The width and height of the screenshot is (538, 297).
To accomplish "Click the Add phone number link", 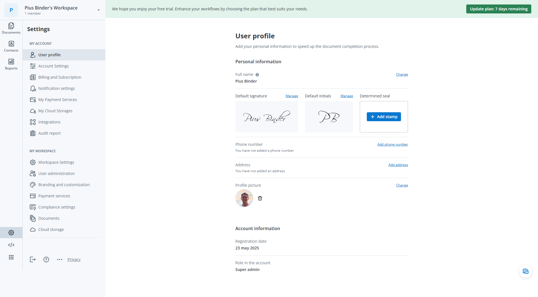I will (x=392, y=144).
